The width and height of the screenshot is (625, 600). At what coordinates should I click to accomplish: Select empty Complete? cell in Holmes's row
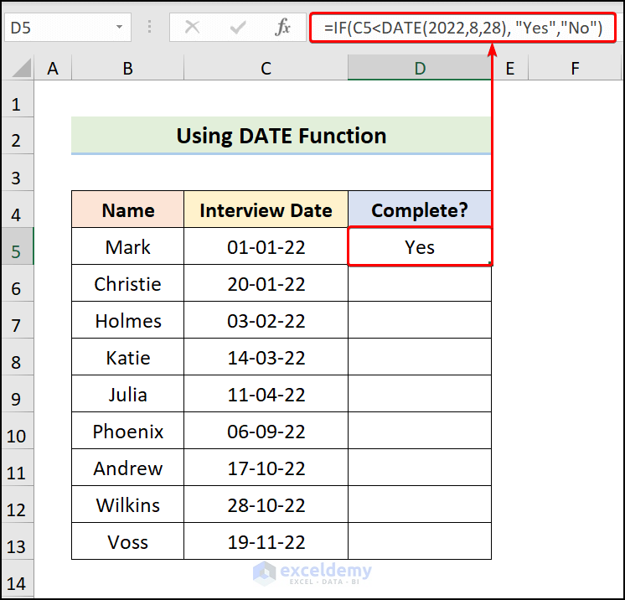(420, 320)
